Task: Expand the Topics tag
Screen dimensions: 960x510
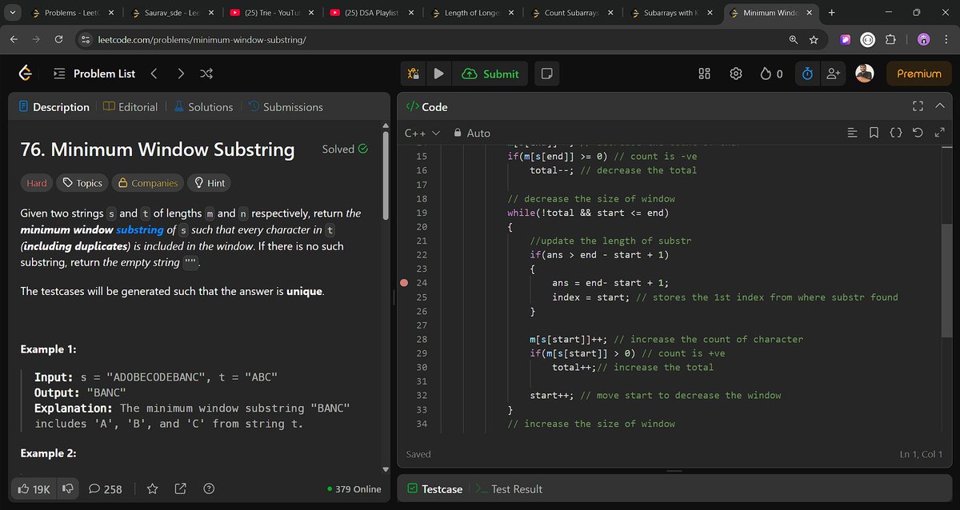Action: (82, 183)
